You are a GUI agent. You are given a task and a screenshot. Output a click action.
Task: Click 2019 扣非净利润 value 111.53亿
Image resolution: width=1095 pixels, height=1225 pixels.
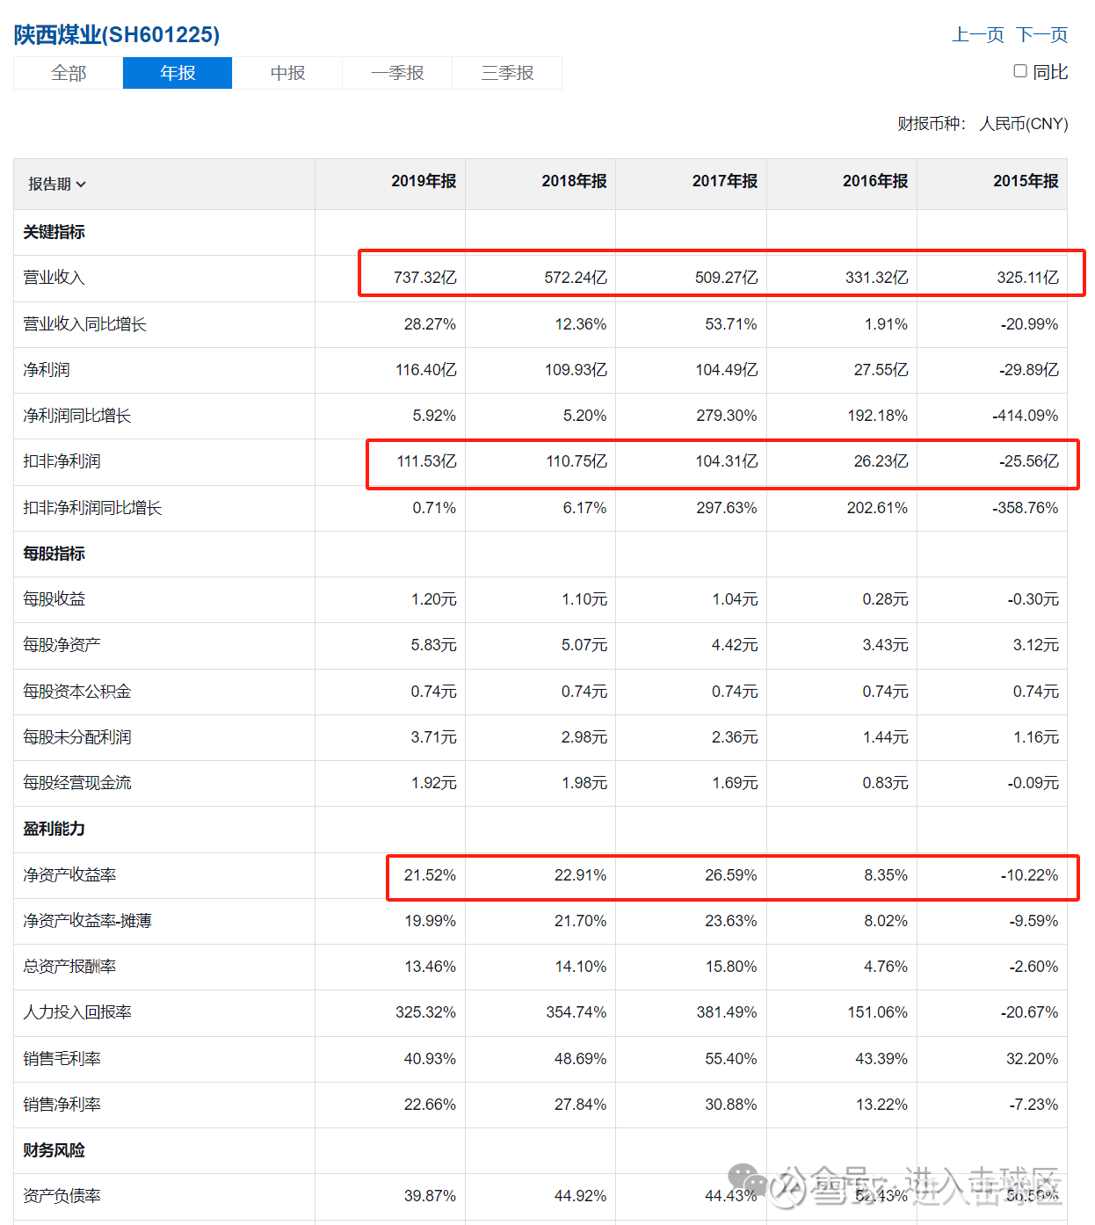pos(426,461)
